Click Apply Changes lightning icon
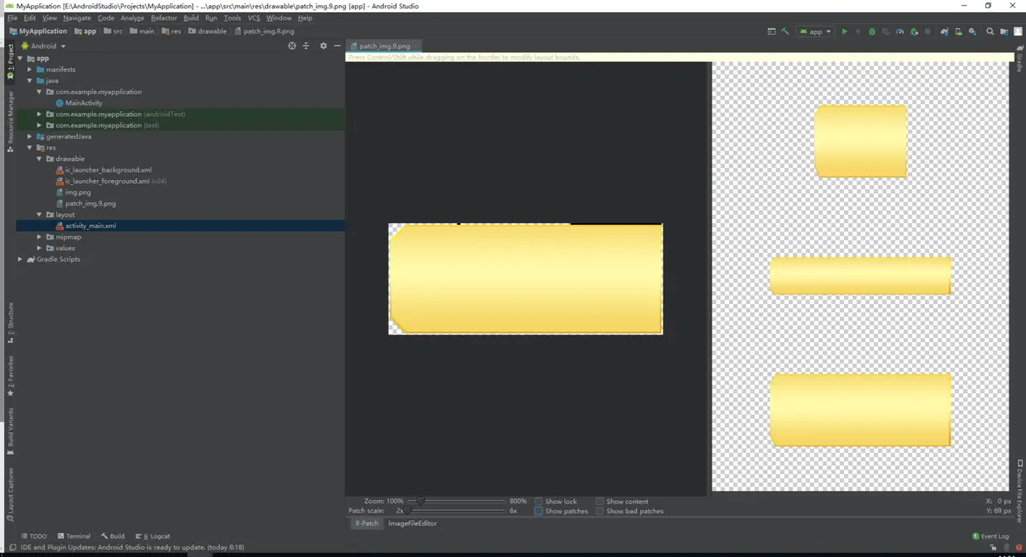 (x=858, y=31)
